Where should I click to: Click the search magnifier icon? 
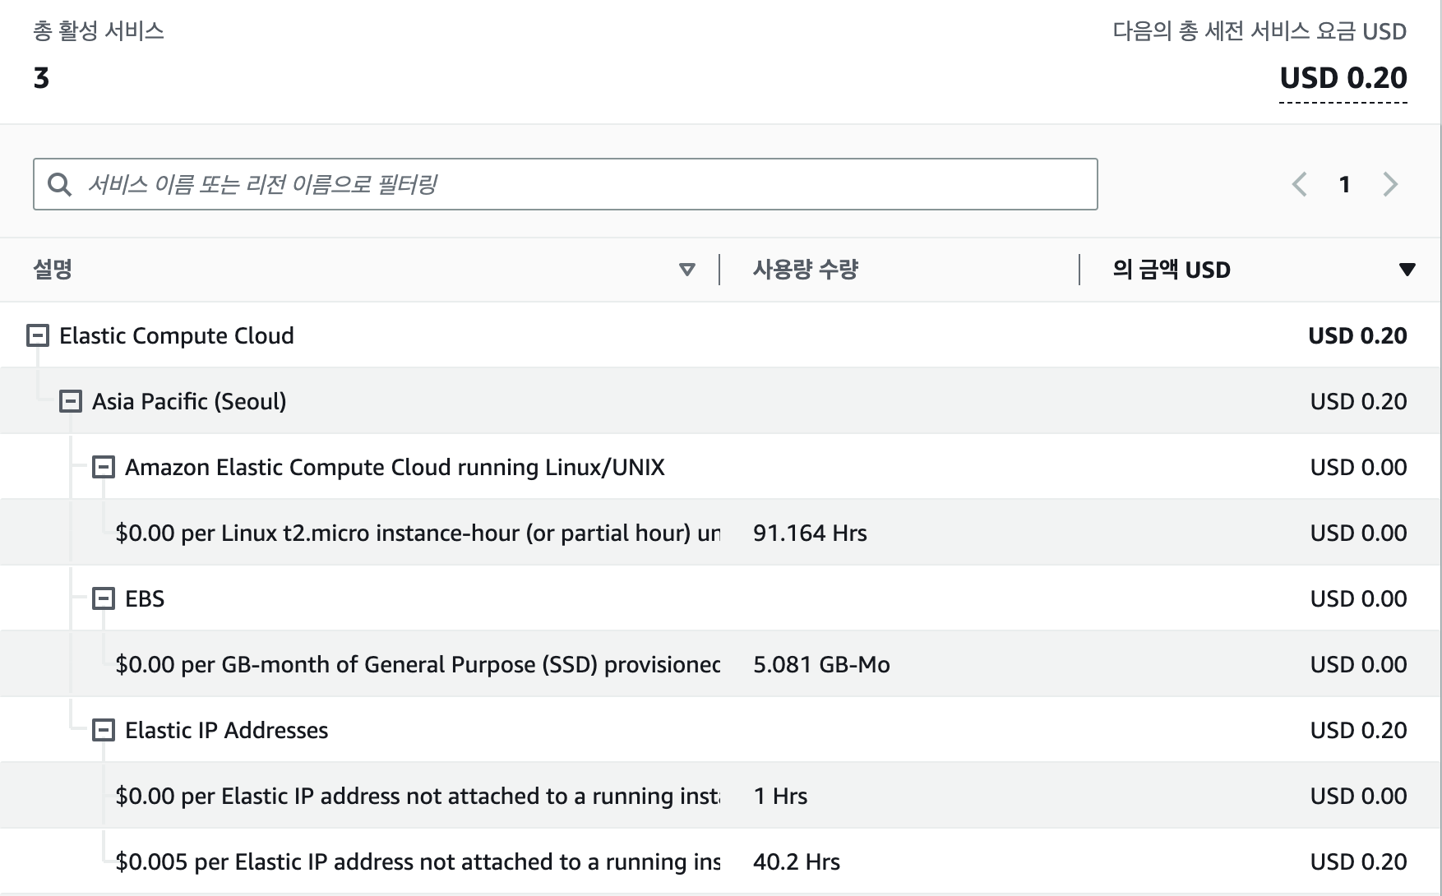59,184
